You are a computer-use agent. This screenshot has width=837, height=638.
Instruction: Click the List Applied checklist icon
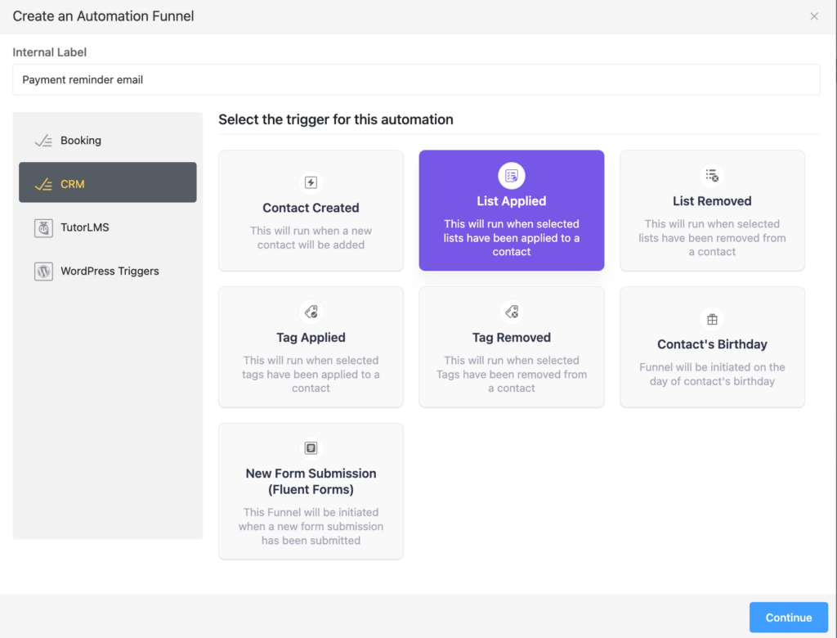click(512, 175)
